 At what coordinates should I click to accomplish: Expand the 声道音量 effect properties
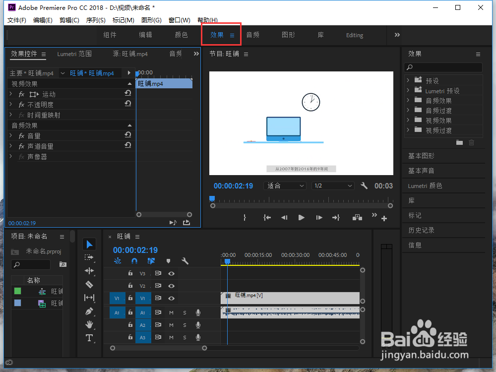point(11,146)
